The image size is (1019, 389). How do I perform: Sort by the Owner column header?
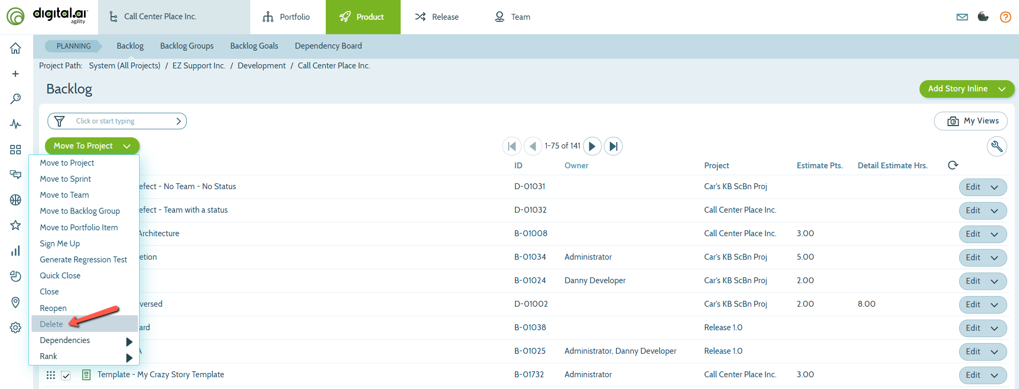[576, 166]
